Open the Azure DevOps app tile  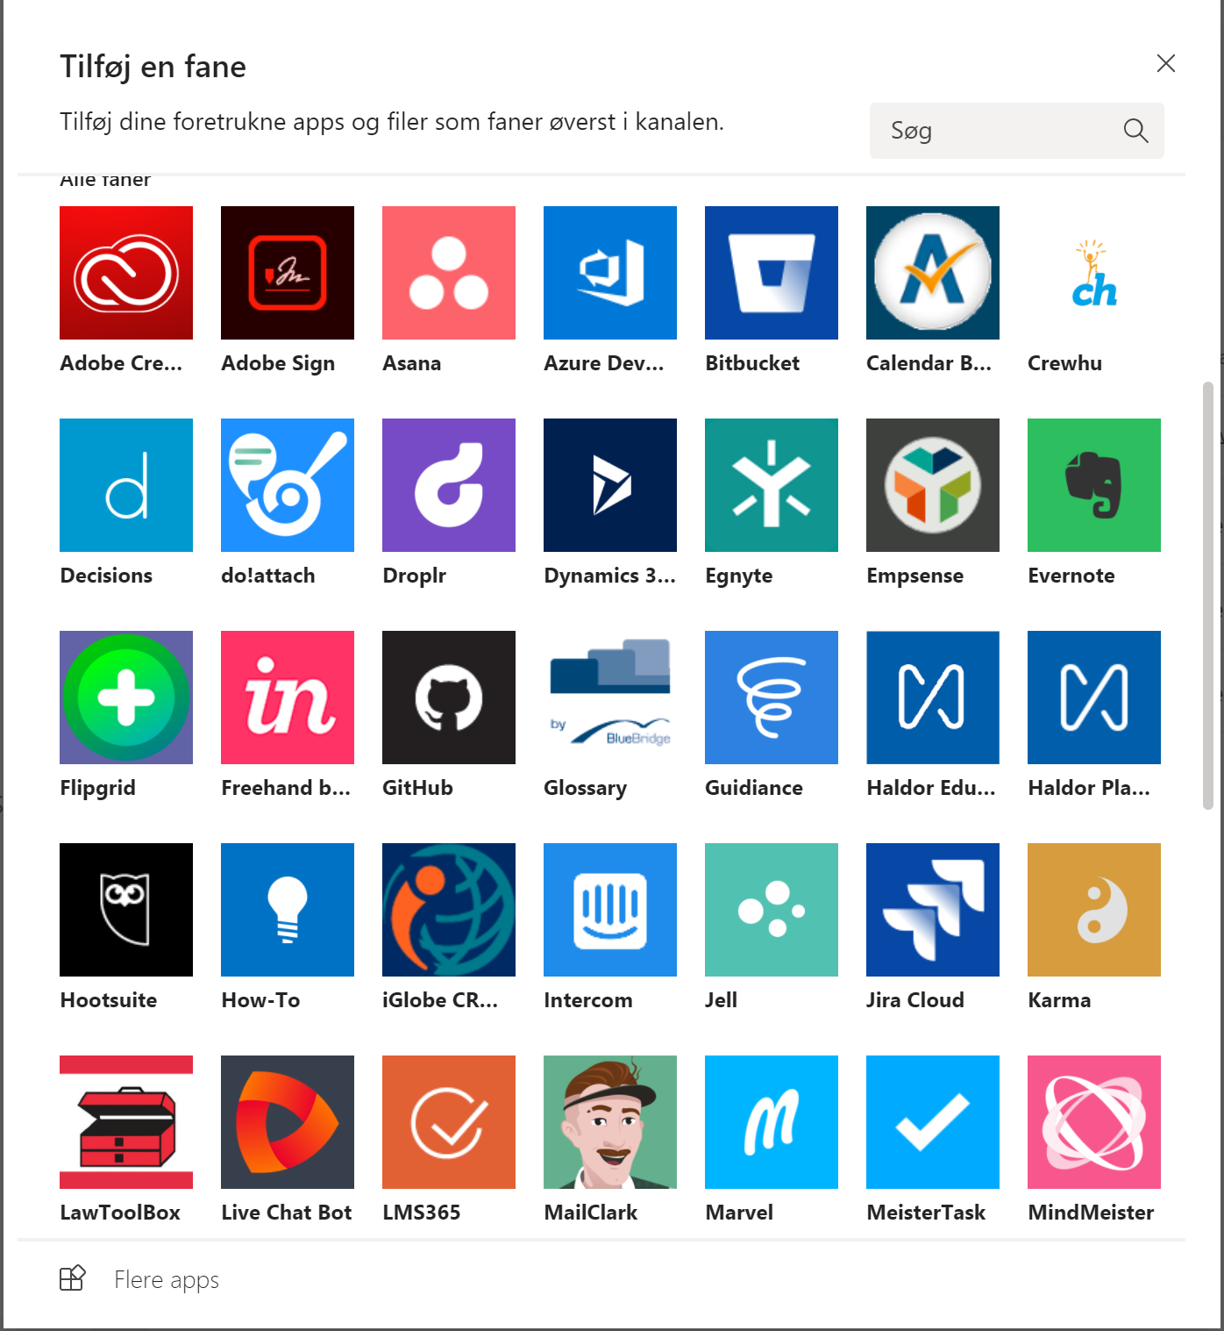(610, 273)
